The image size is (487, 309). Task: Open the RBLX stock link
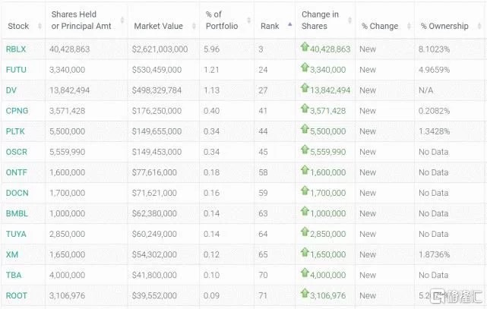coord(16,49)
